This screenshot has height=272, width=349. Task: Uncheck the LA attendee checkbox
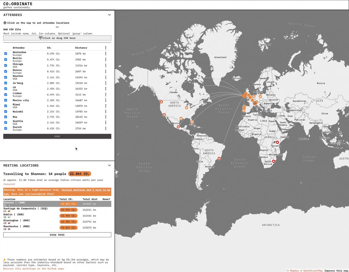pos(6,89)
